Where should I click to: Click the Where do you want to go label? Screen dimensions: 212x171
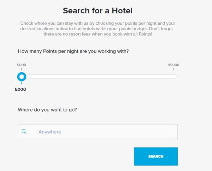click(47, 109)
